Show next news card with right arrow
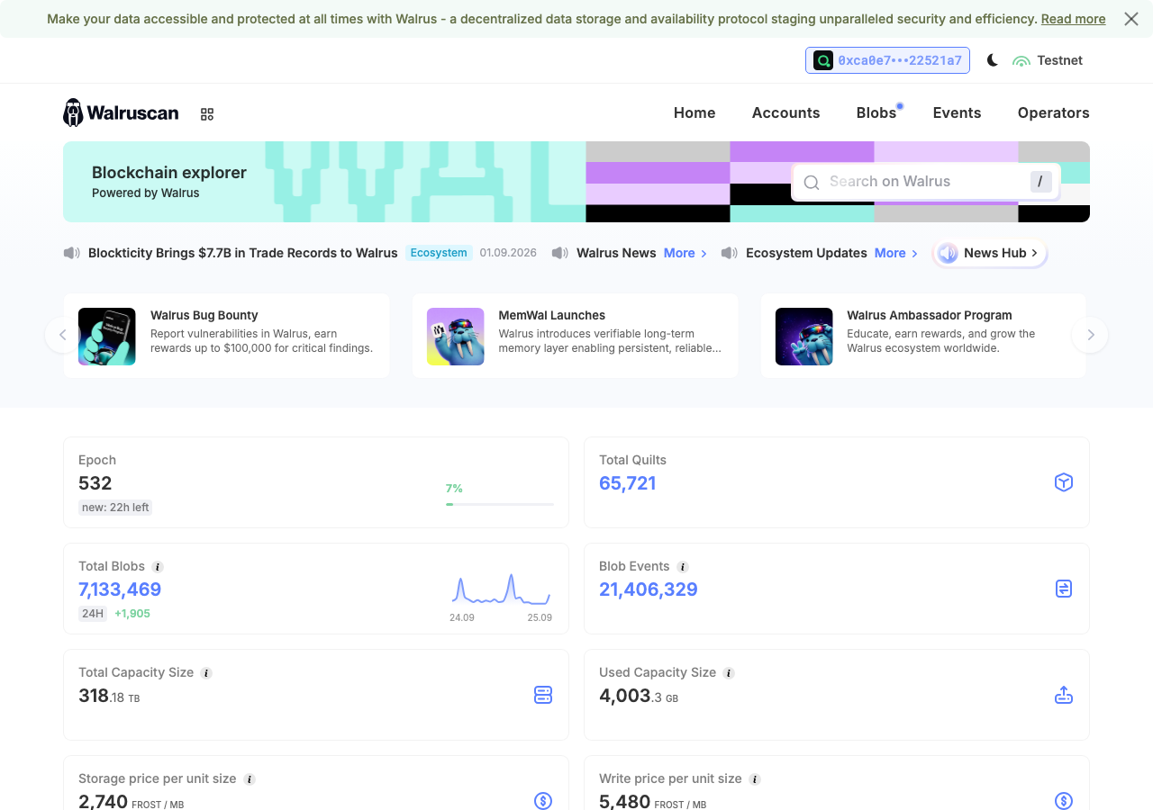Viewport: 1153px width, 810px height. 1090,335
